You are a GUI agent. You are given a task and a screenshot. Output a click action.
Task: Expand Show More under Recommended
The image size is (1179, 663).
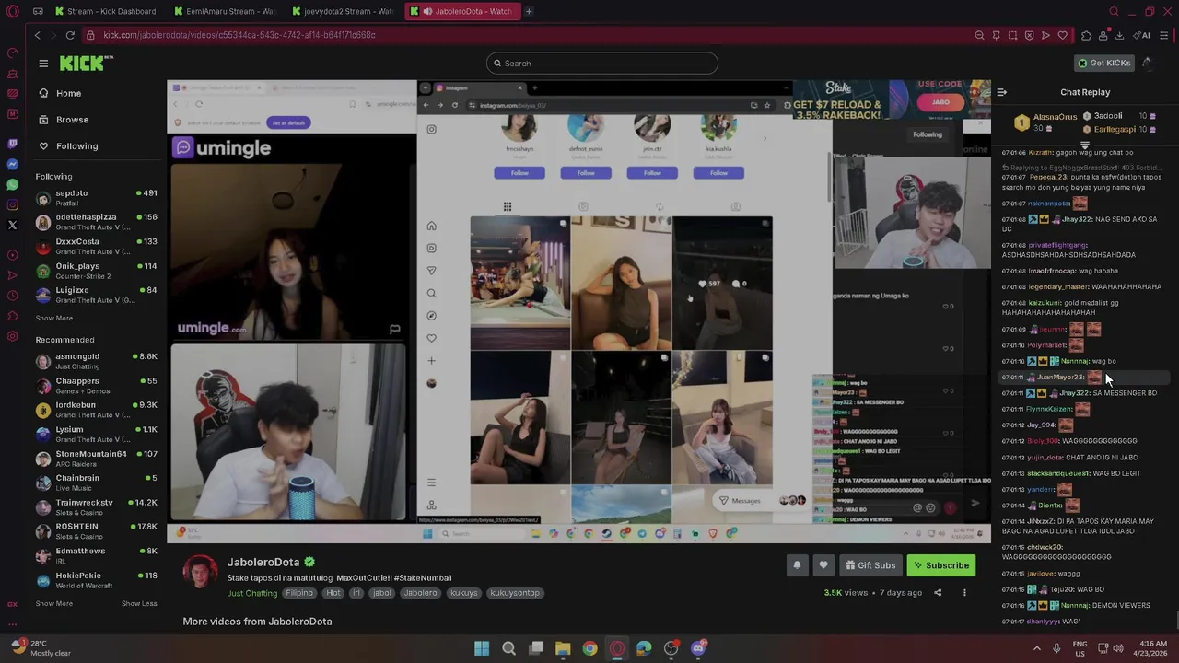(x=53, y=603)
